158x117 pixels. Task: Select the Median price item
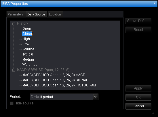28,60
